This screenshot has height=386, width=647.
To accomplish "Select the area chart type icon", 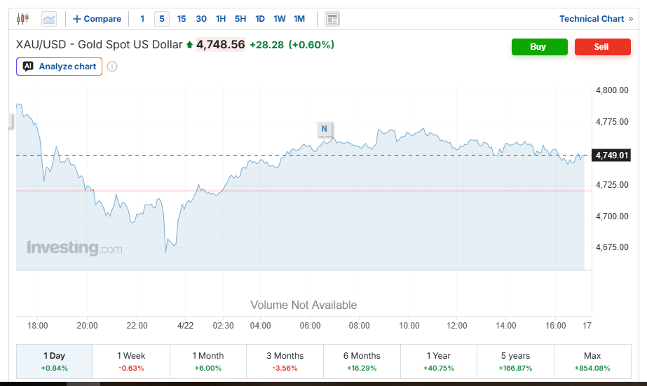I will click(49, 19).
